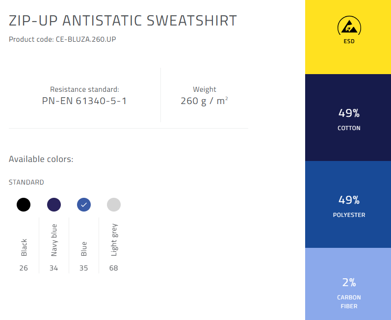The height and width of the screenshot is (320, 391).
Task: Click the 49% Cotton composition tile
Action: [x=348, y=117]
